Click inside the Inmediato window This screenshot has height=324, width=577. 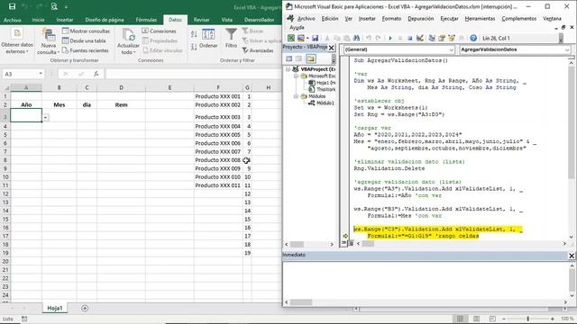pos(426,279)
